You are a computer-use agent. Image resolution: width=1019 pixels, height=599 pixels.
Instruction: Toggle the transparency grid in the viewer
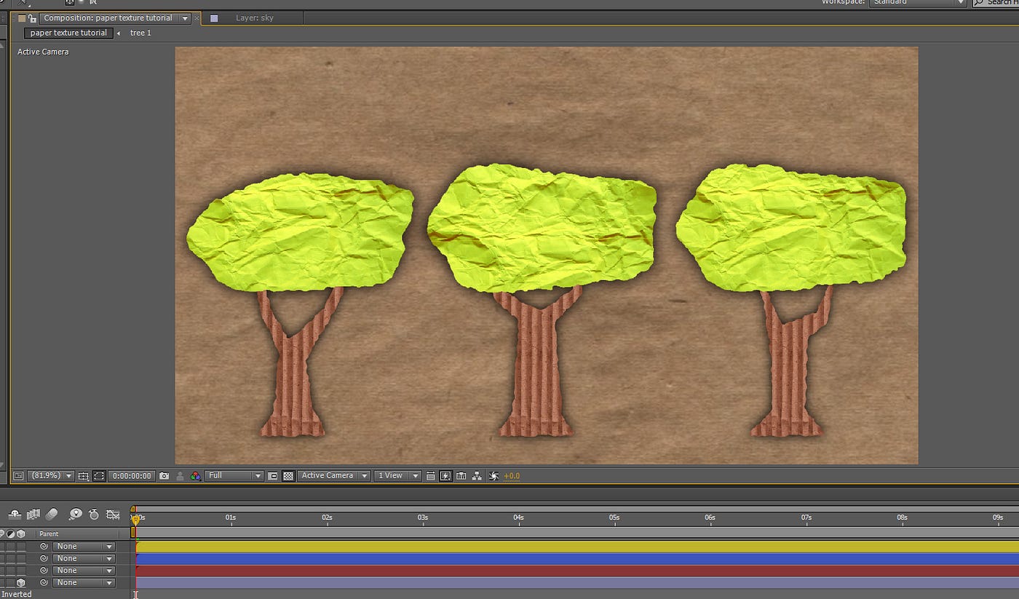click(x=288, y=476)
